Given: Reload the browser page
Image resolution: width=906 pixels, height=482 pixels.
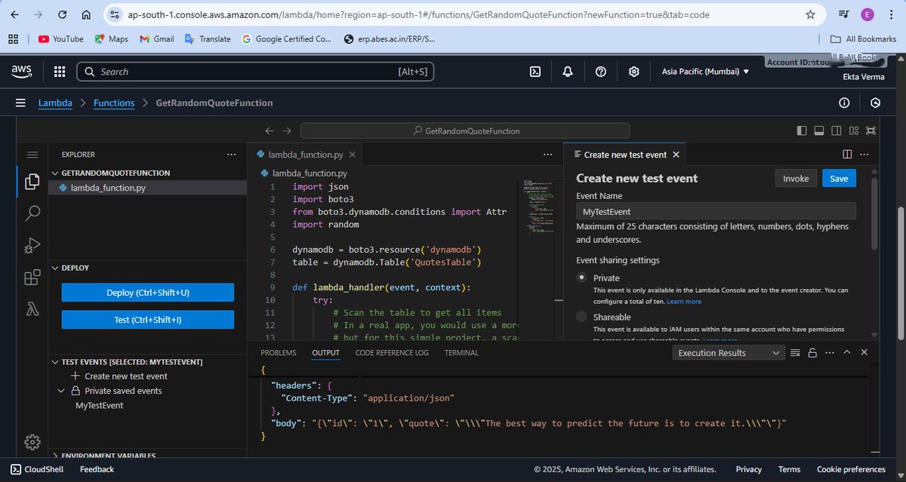Looking at the screenshot, I should (61, 14).
